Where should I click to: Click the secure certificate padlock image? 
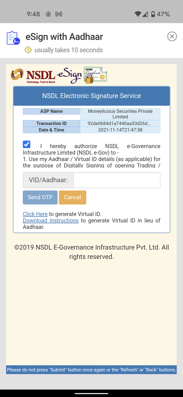95,75
